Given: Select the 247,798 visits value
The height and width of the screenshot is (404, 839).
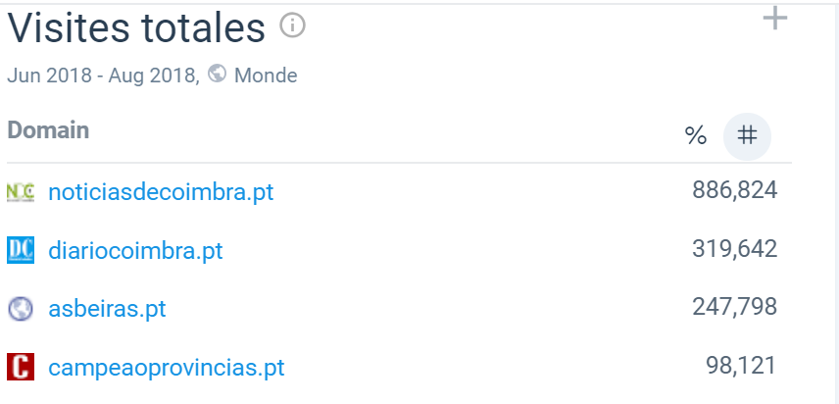Looking at the screenshot, I should click(x=735, y=307).
